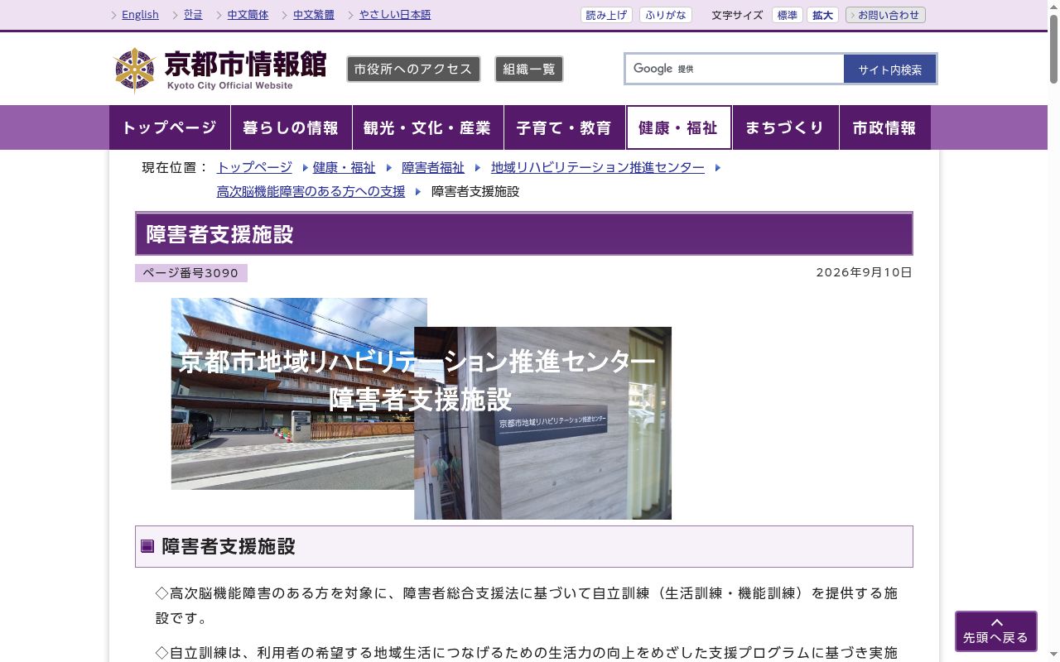Click the ページ番号3090 label
This screenshot has height=662, width=1060.
(x=191, y=273)
